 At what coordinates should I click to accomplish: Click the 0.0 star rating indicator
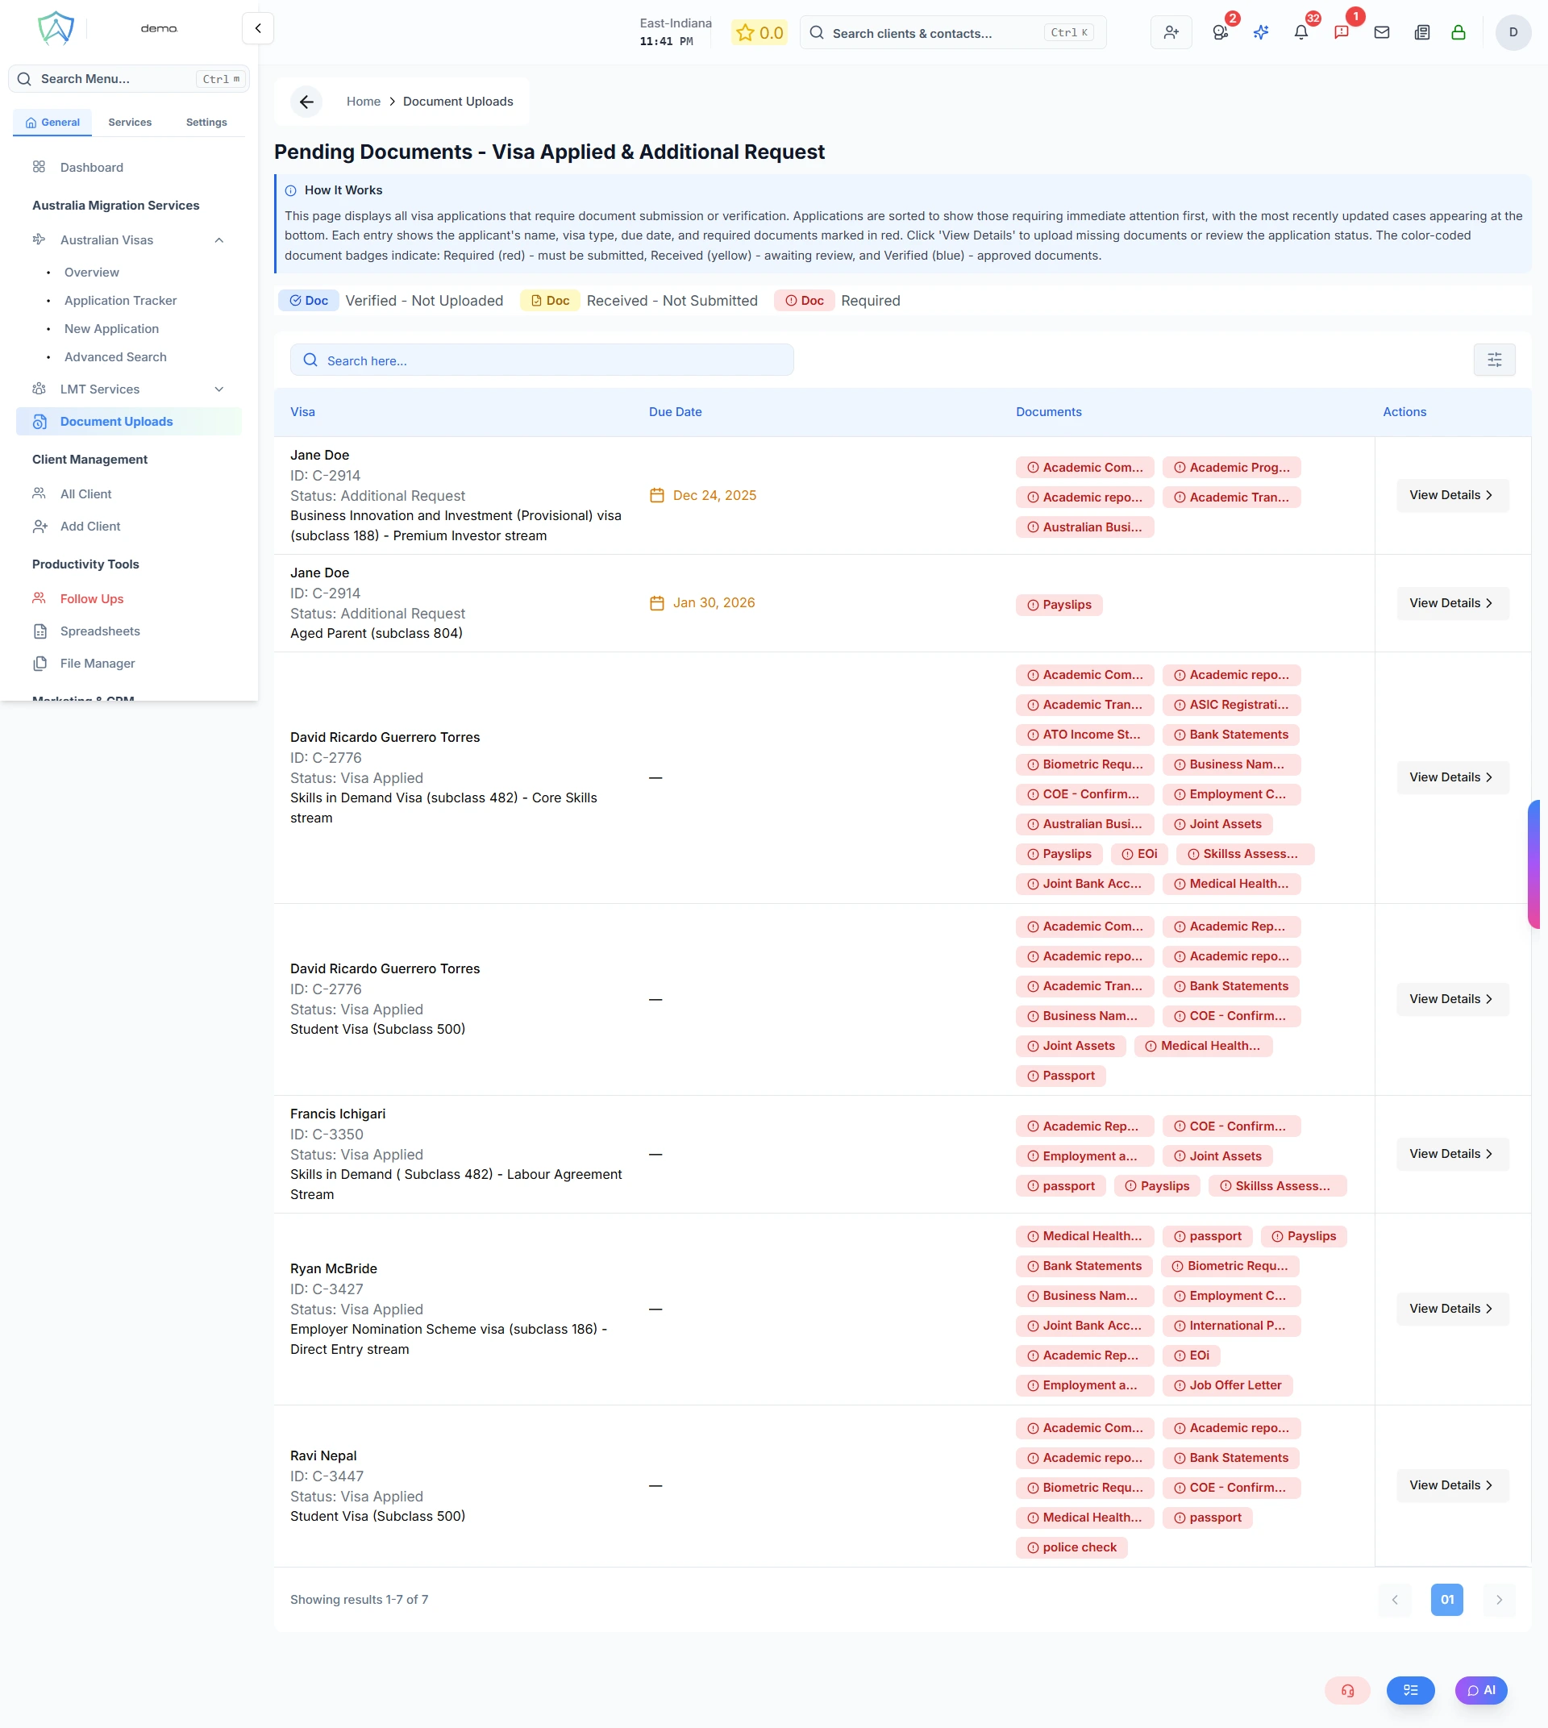[x=759, y=32]
